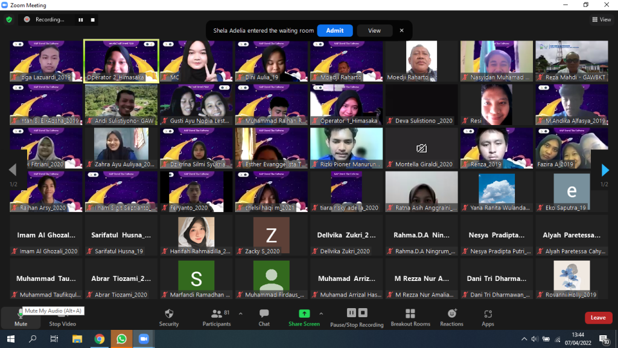The width and height of the screenshot is (618, 348).
Task: Pause the recording from the top-left indicator
Action: coord(80,19)
